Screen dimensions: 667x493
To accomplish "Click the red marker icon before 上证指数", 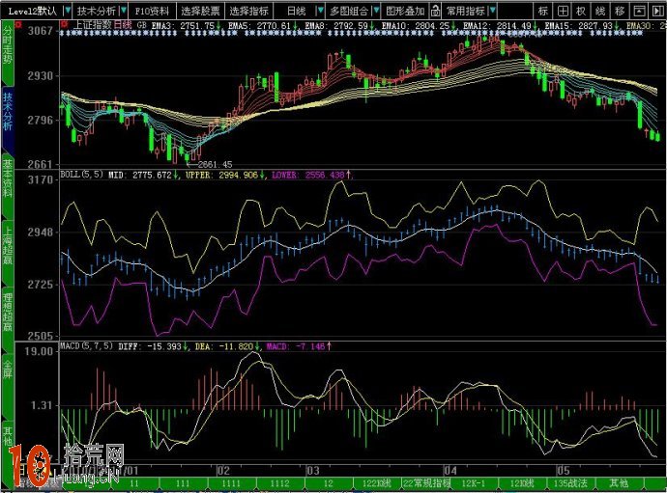I will point(64,24).
